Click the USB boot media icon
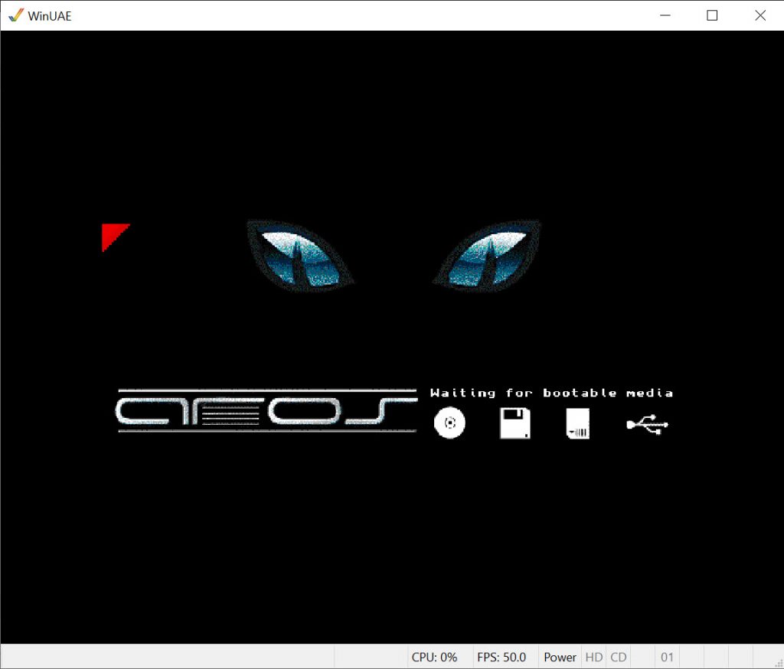 pyautogui.click(x=647, y=425)
